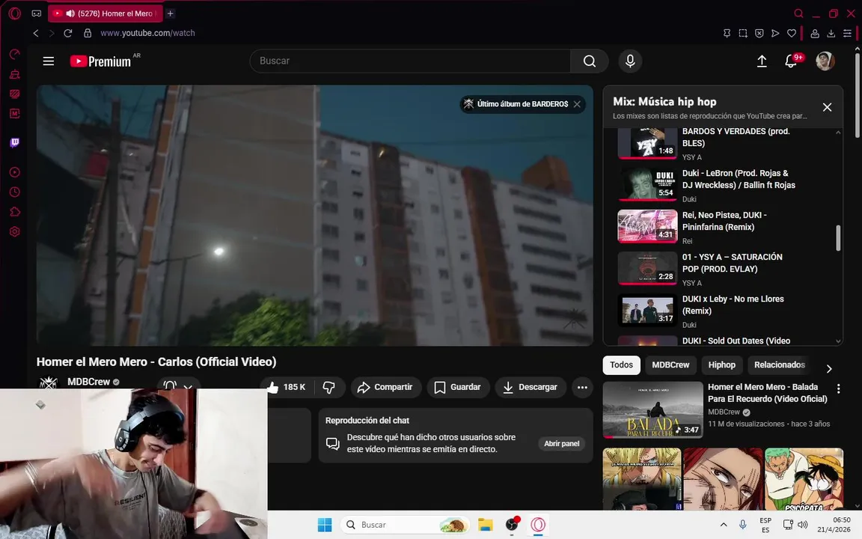Go back to previous page
The height and width of the screenshot is (539, 862).
36,33
